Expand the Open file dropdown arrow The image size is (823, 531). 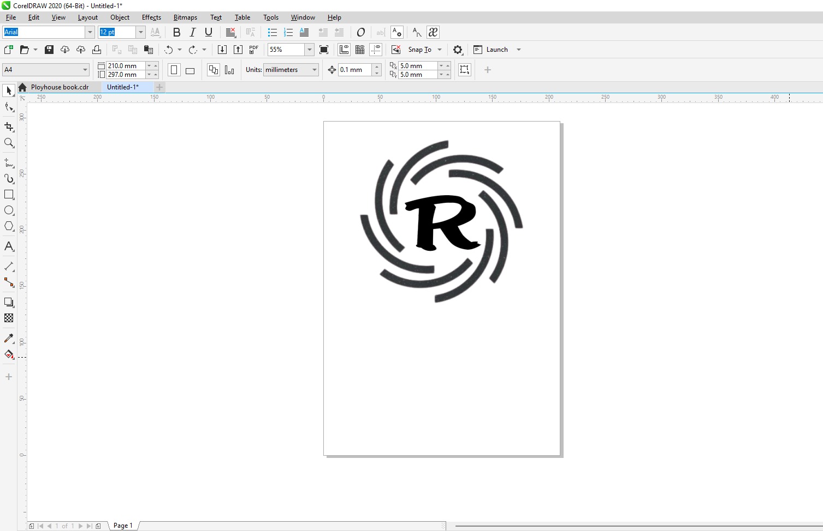point(35,50)
